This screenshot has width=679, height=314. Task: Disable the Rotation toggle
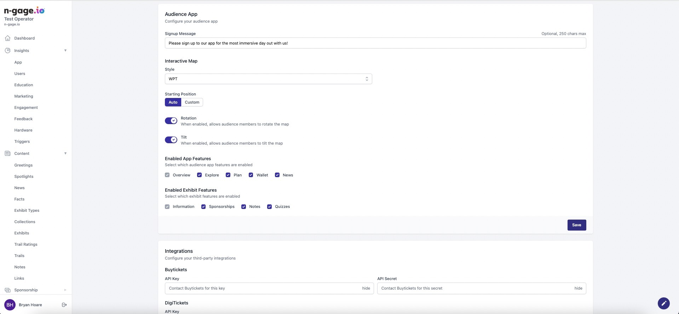(171, 121)
